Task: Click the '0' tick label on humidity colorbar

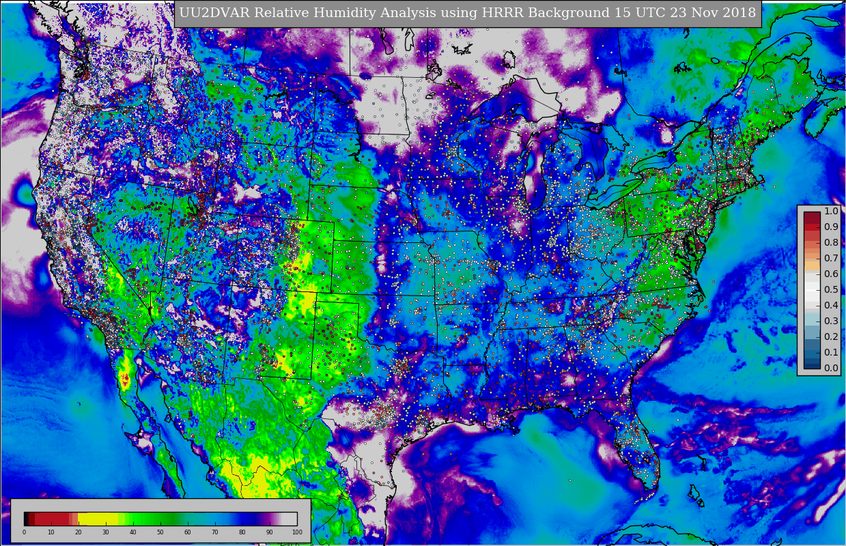Action: [24, 532]
